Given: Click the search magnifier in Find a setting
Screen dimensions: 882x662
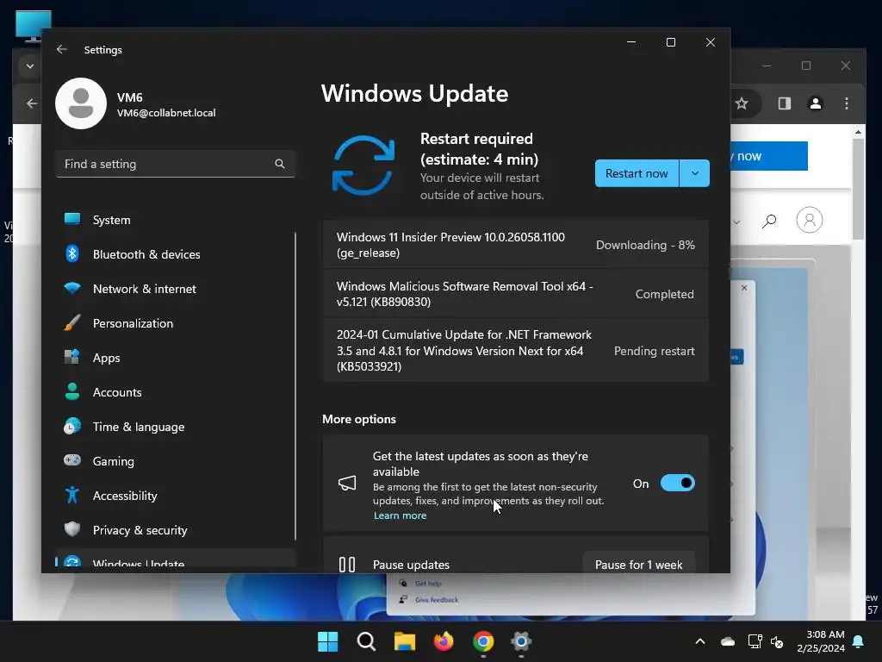Looking at the screenshot, I should tap(280, 164).
